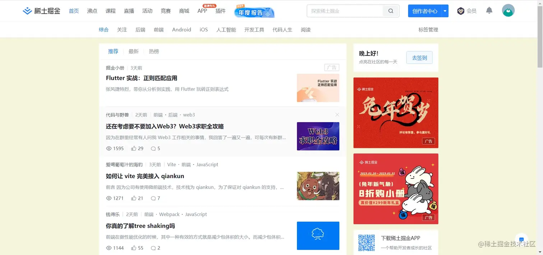Click the QR code for app download
The width and height of the screenshot is (543, 255).
click(x=366, y=243)
